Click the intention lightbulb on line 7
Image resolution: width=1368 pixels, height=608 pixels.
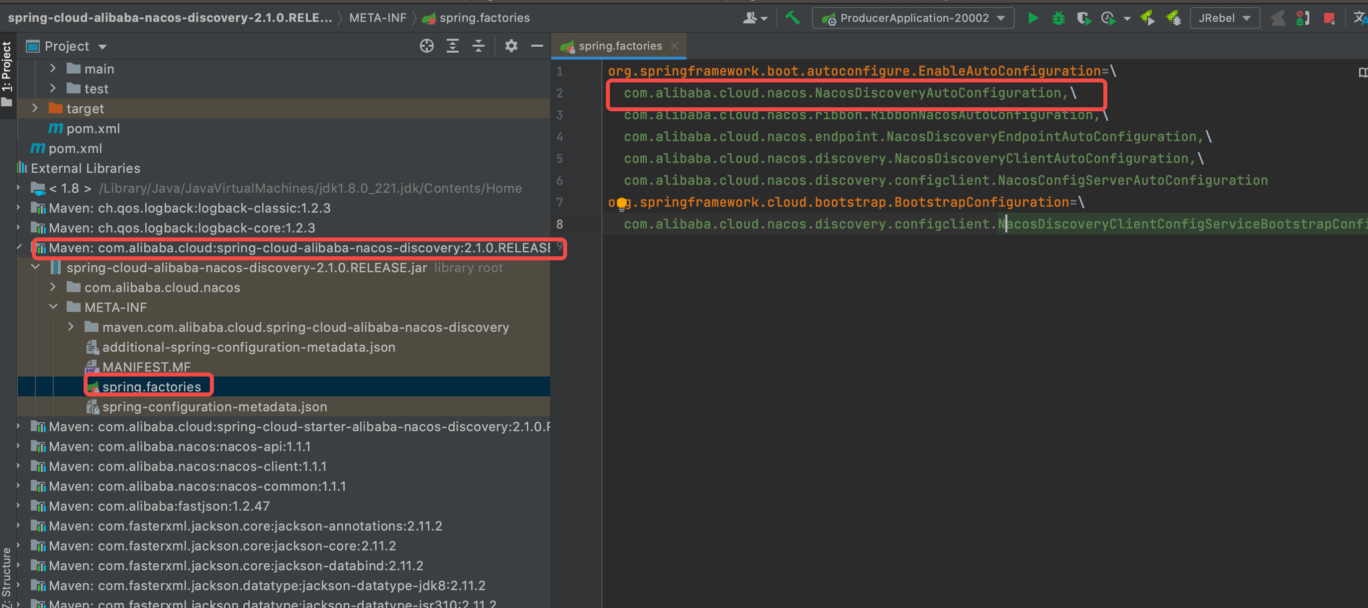(x=621, y=203)
